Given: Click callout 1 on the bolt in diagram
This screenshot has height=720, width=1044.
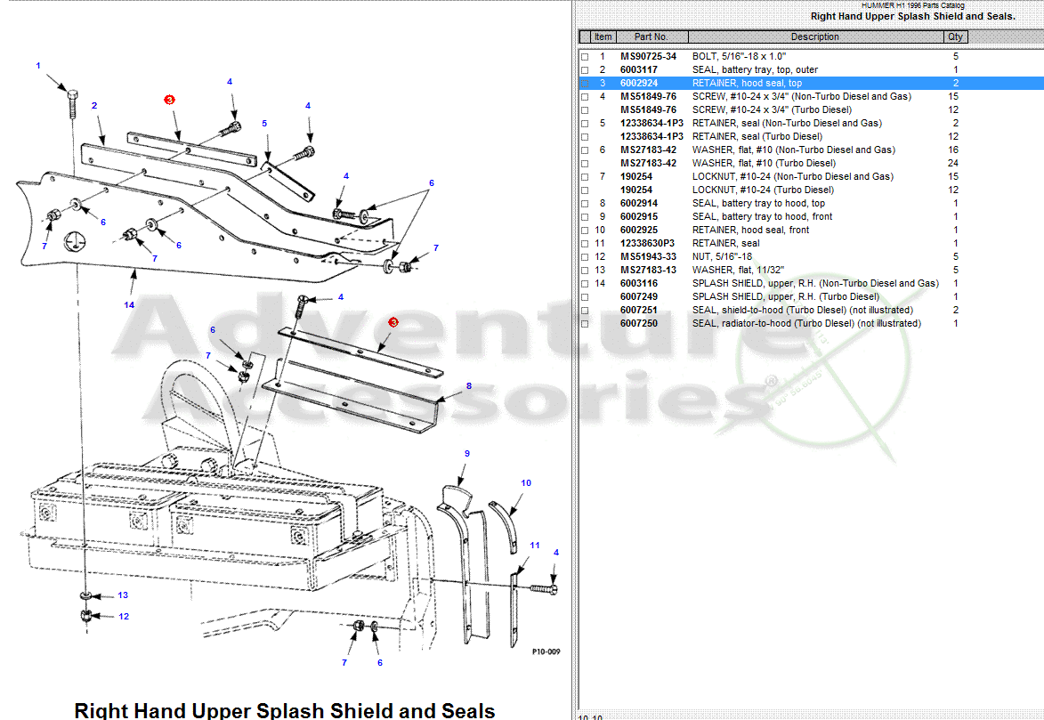Looking at the screenshot, I should tap(38, 65).
